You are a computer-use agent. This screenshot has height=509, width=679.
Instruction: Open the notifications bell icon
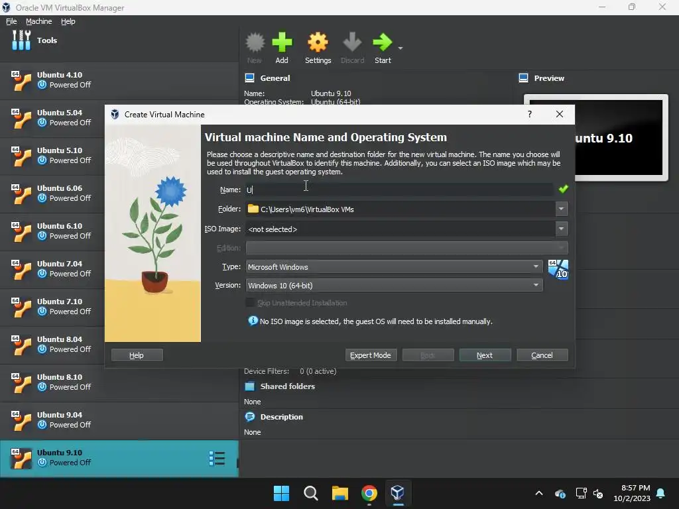coord(661,493)
